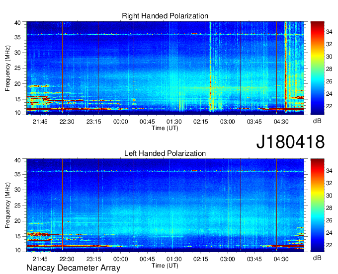Click the 03:00 tick on Right Handed time axis
The image size is (338, 274).
point(228,122)
